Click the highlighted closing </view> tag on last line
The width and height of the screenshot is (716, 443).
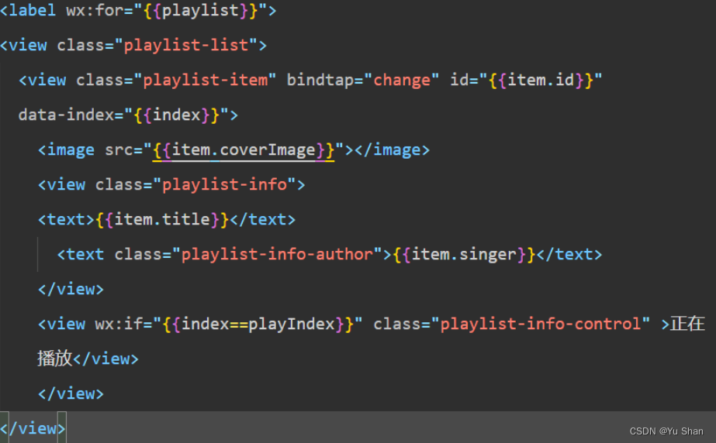(33, 428)
